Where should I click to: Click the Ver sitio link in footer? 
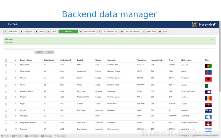[5, 136]
